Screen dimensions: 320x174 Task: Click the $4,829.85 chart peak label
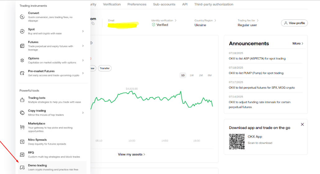(132, 89)
